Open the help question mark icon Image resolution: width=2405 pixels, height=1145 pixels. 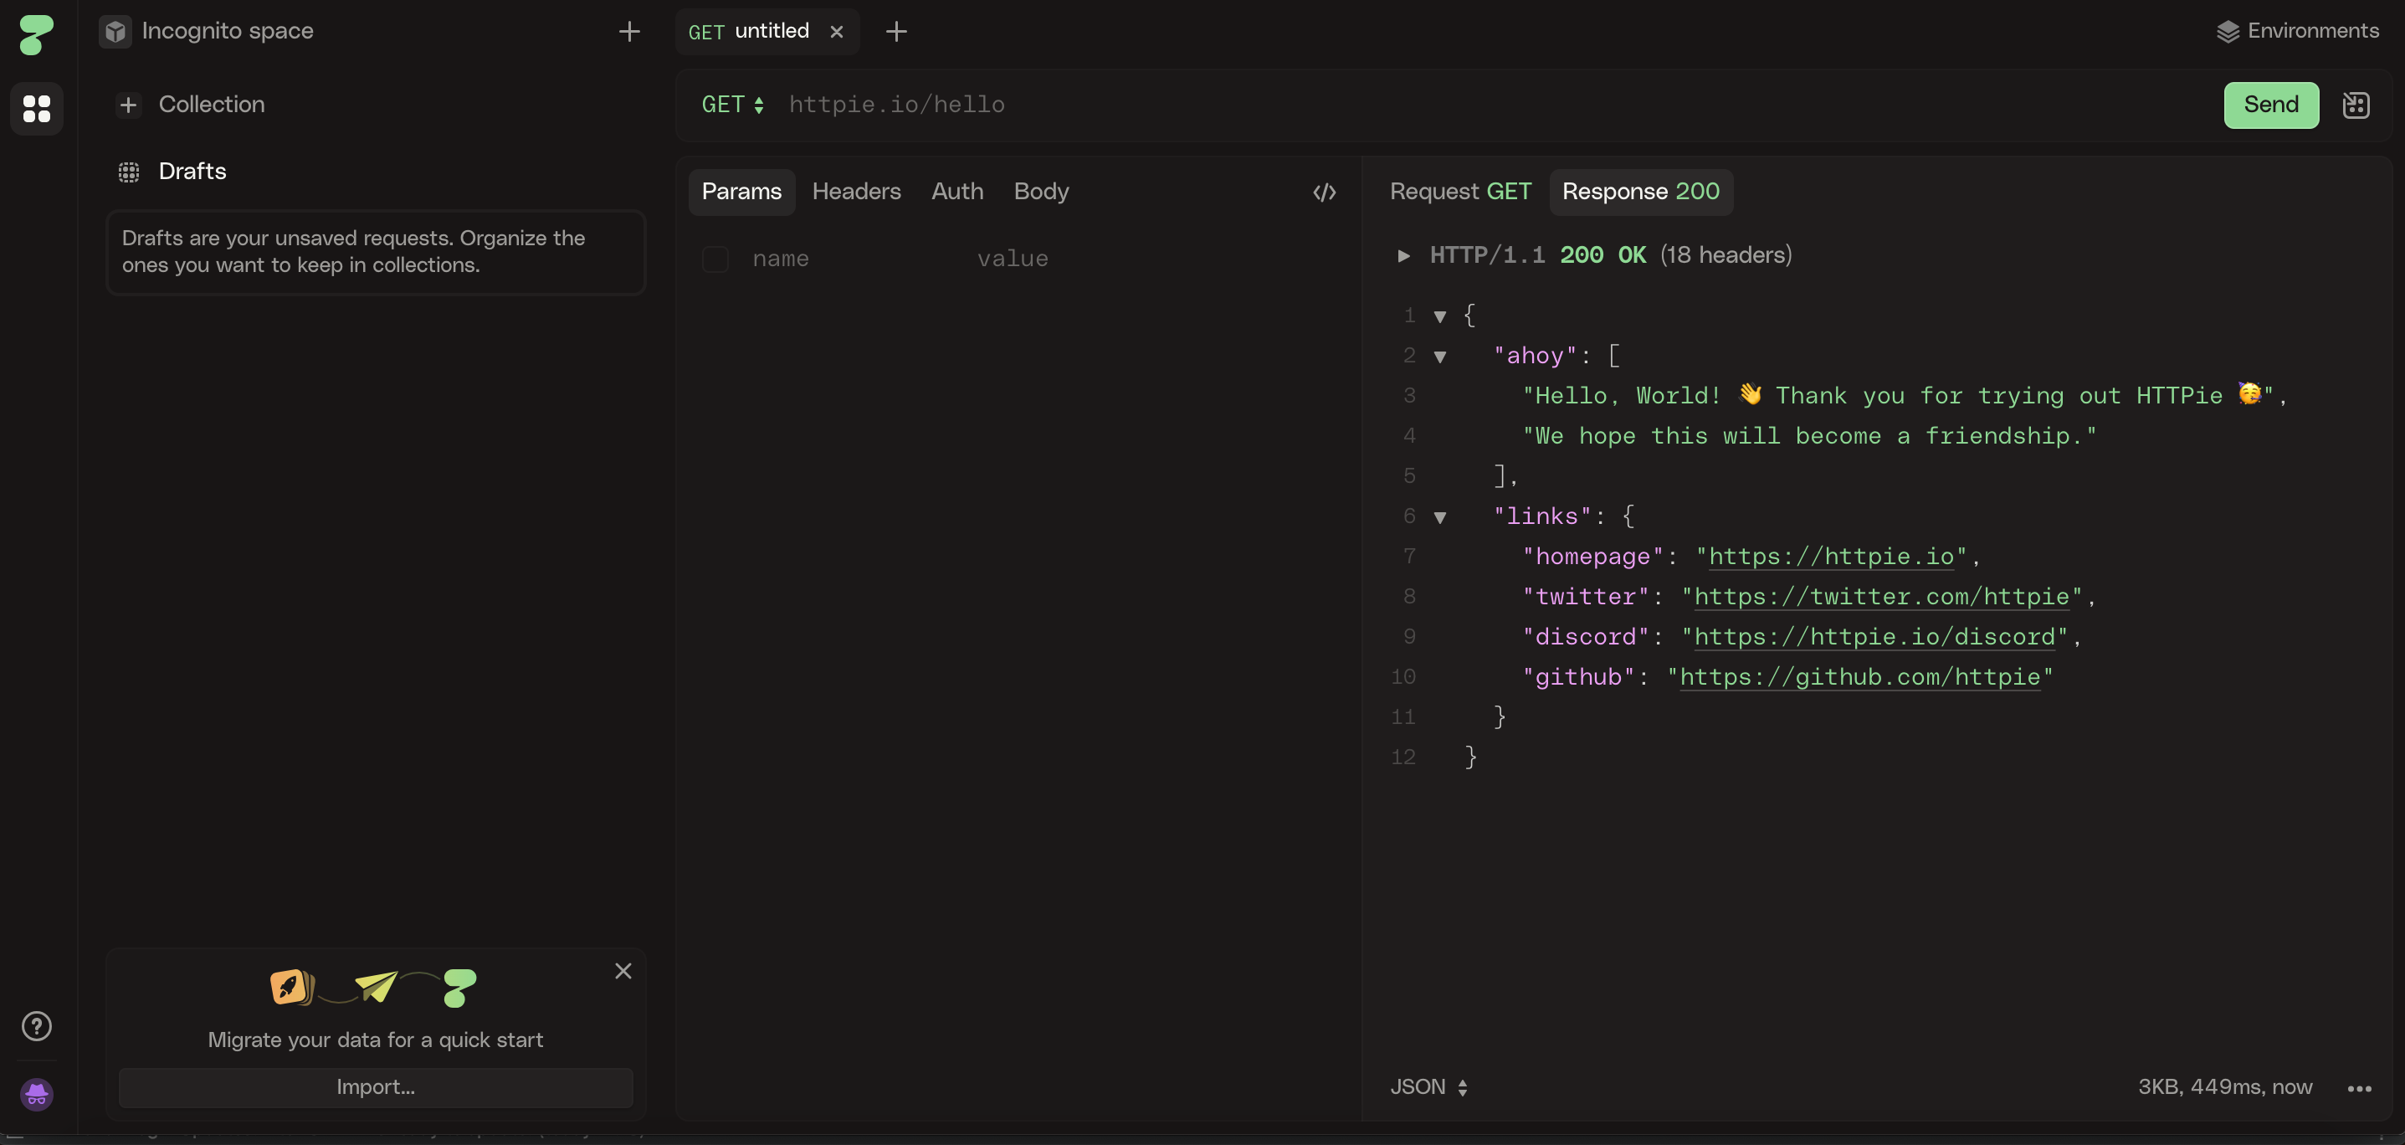point(37,1025)
